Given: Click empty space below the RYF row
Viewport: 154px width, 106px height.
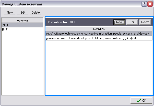Looking at the screenshot, I should point(22,64).
